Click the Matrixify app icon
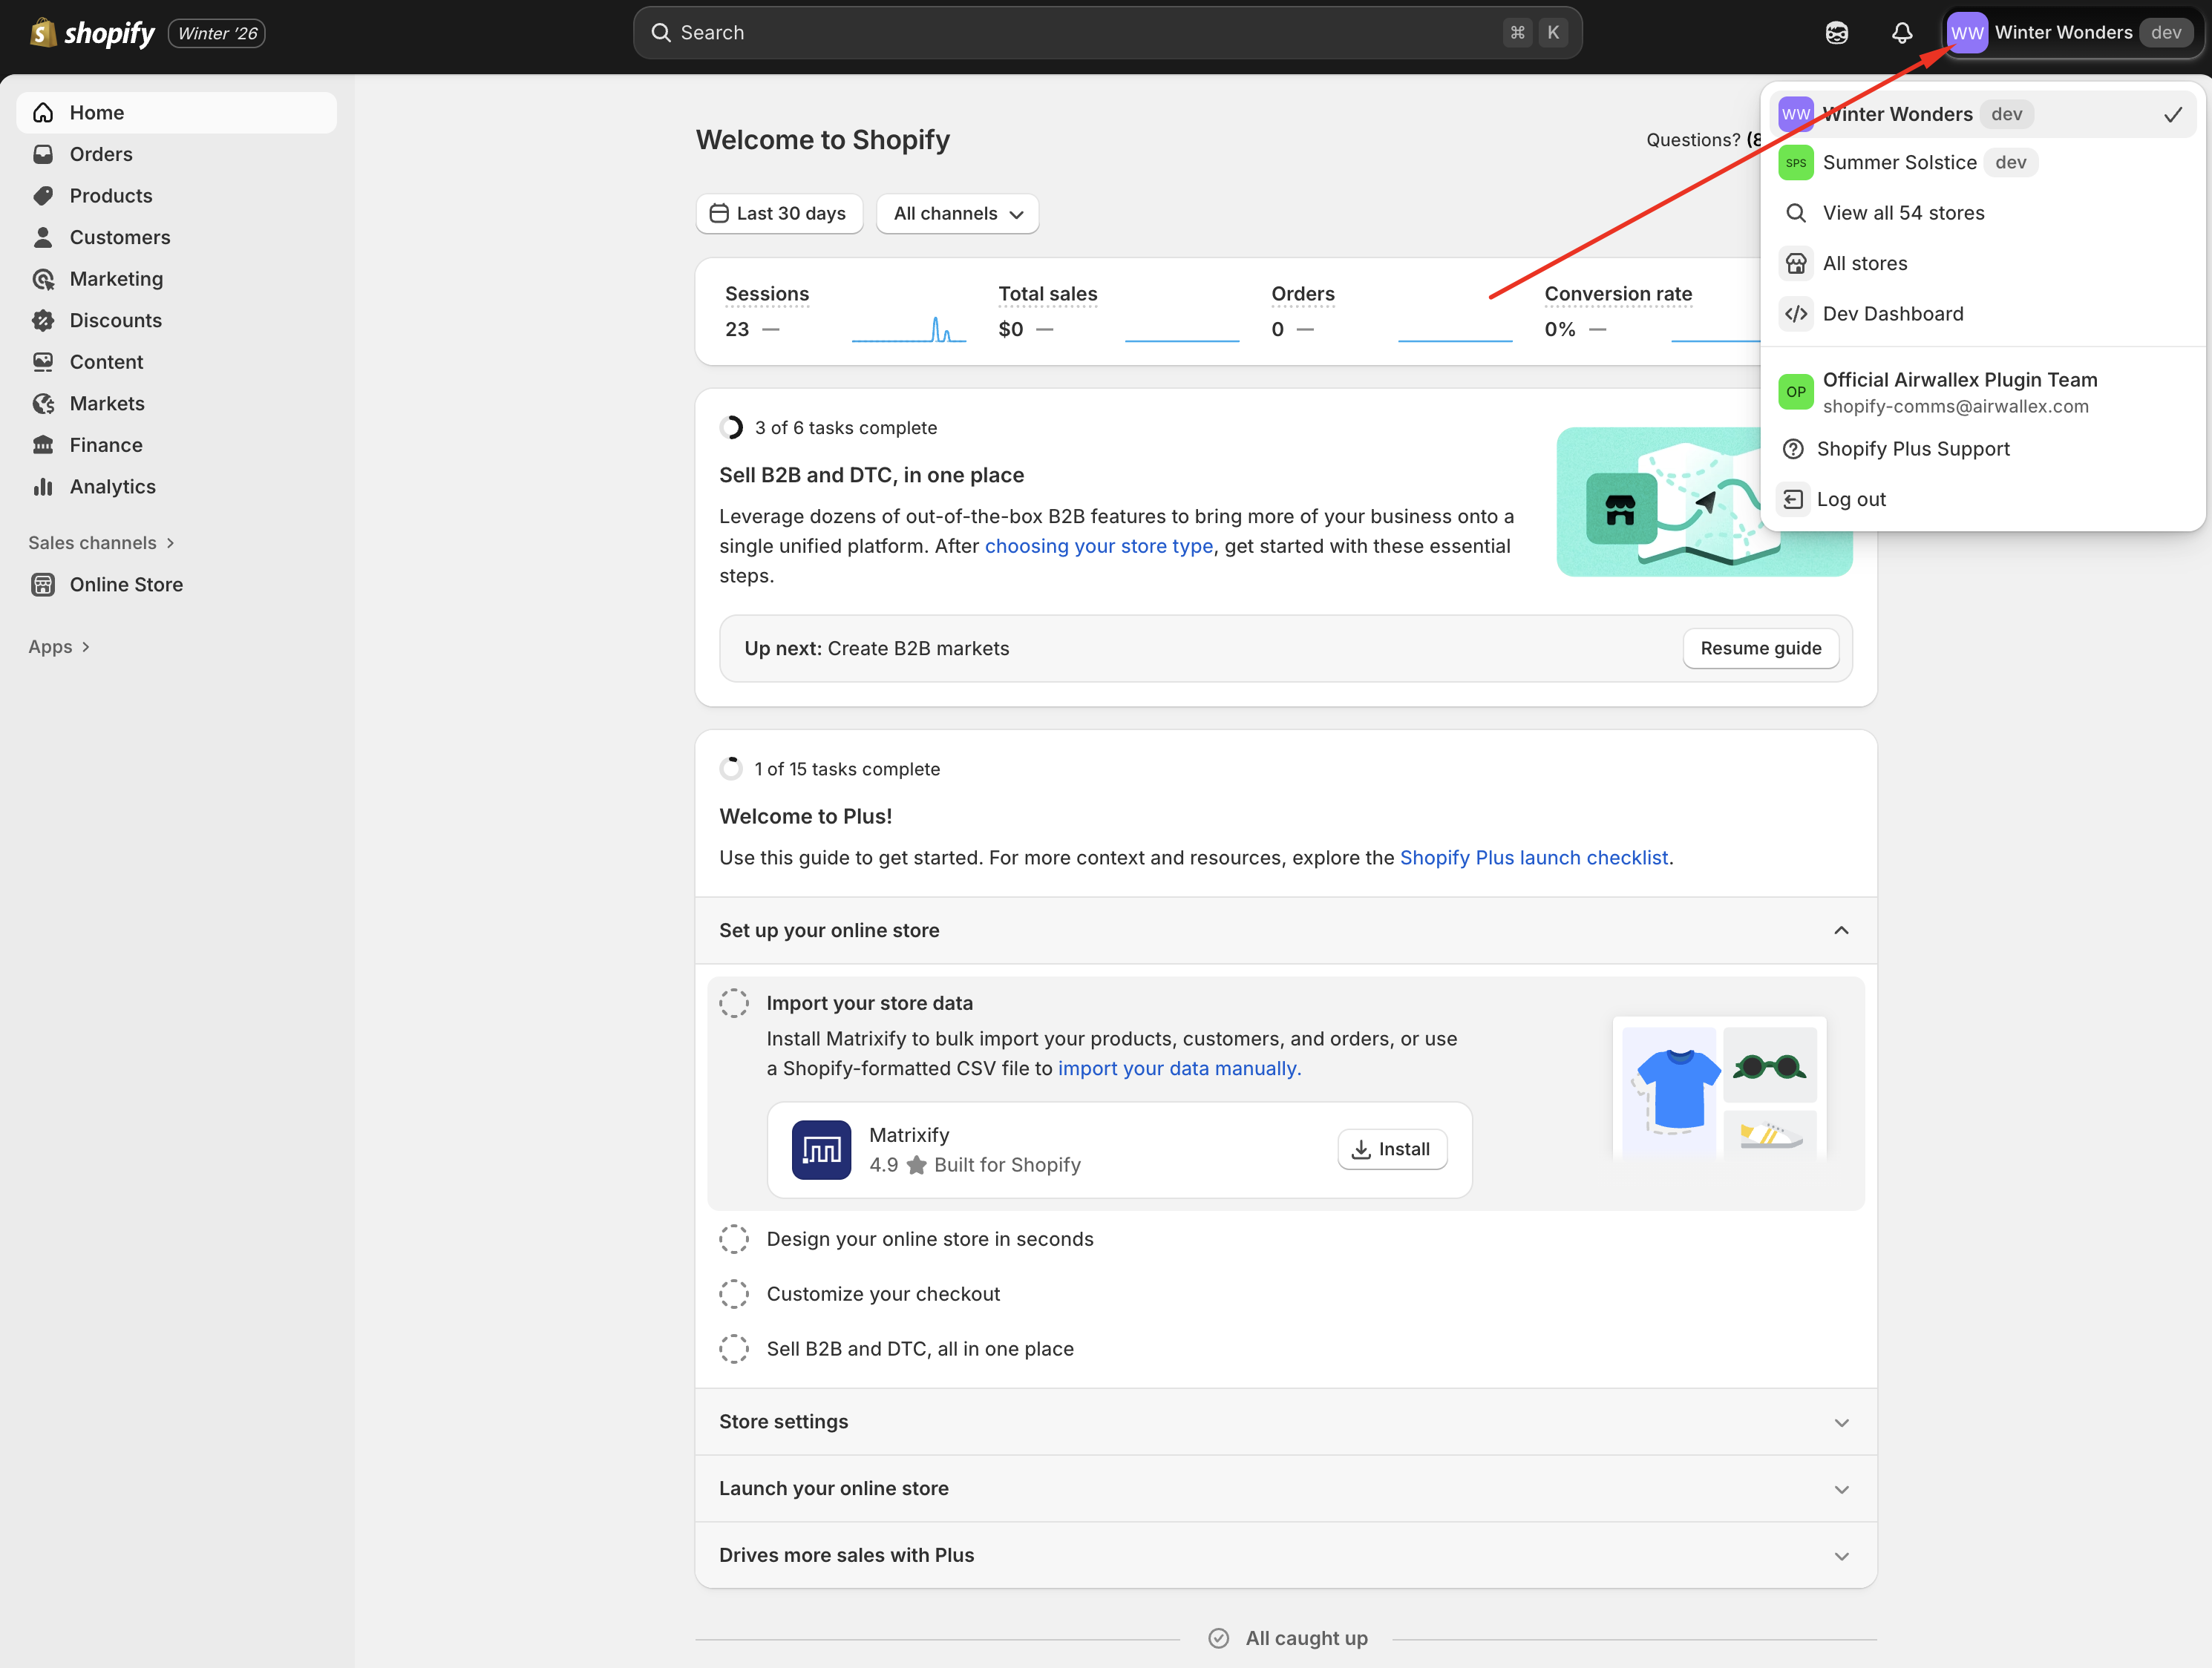This screenshot has height=1668, width=2212. (x=821, y=1149)
